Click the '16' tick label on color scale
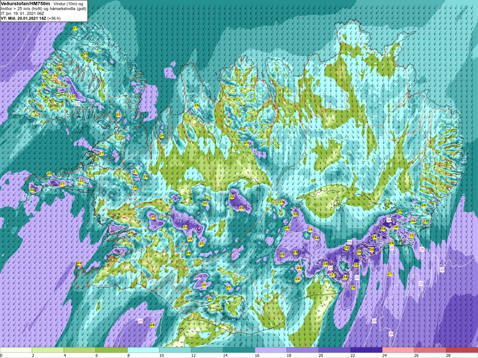This screenshot has height=358, width=478. pyautogui.click(x=257, y=355)
